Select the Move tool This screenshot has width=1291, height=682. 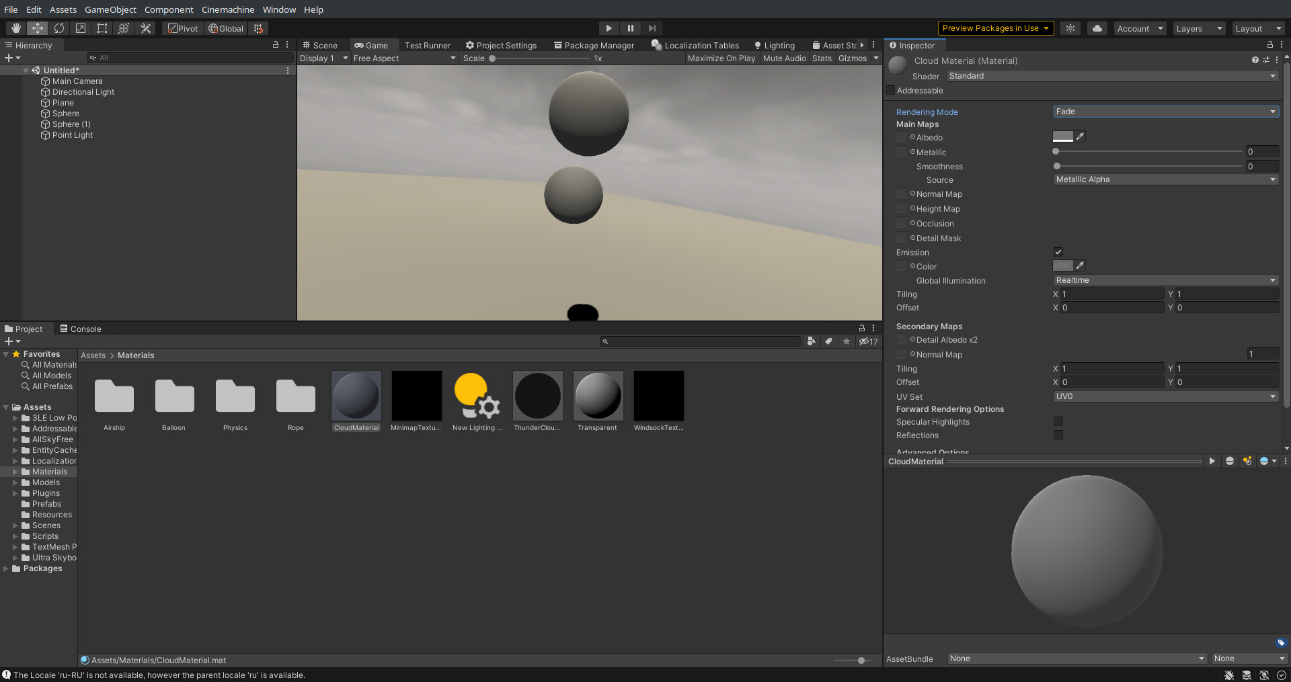[x=37, y=28]
